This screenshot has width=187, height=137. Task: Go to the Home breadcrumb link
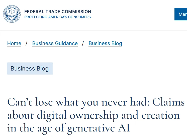pyautogui.click(x=14, y=43)
